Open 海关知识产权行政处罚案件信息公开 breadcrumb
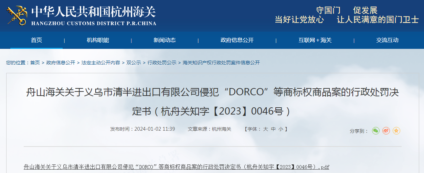Image resolution: width=424 pixels, height=173 pixels. (221, 63)
